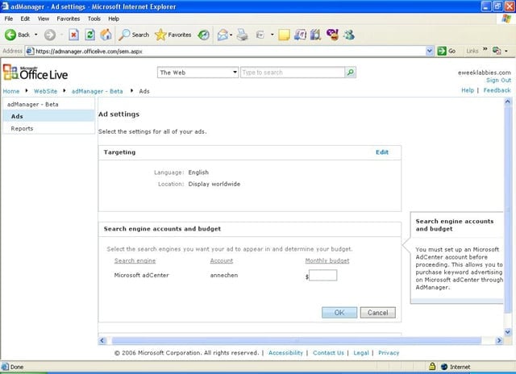Click the horizontal scrollbar thumb
The image size is (516, 374).
[x=296, y=340]
